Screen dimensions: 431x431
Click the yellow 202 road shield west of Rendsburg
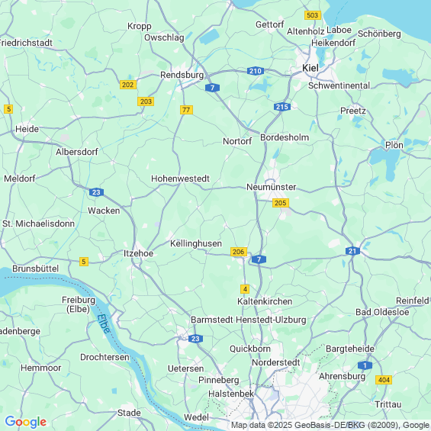click(x=128, y=85)
